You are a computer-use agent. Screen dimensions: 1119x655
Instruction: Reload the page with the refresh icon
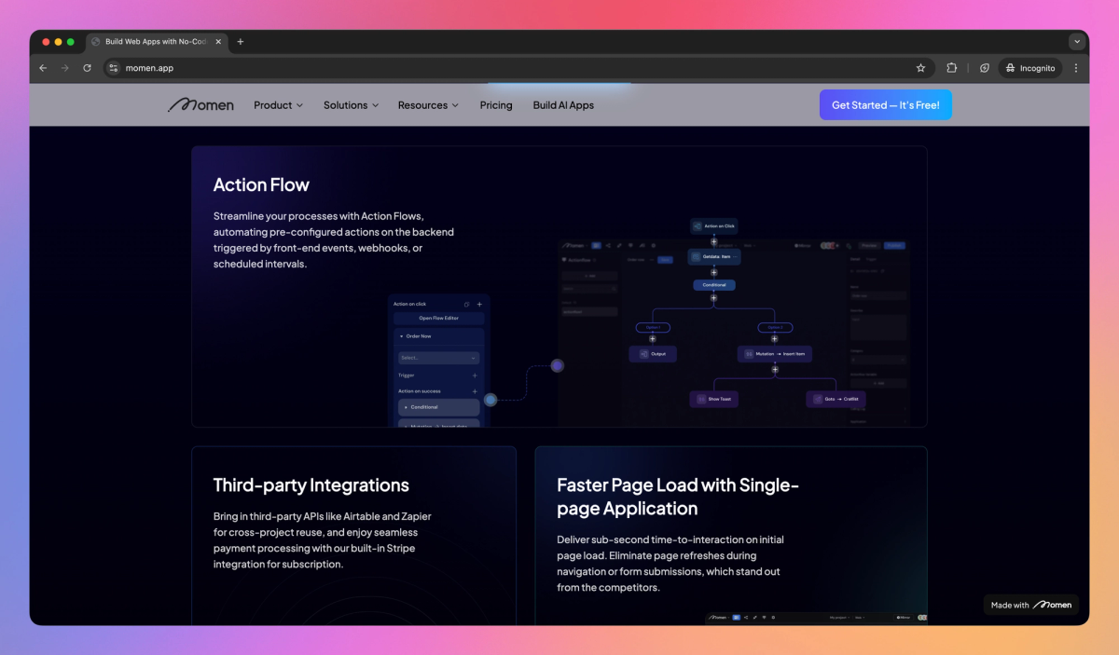87,68
